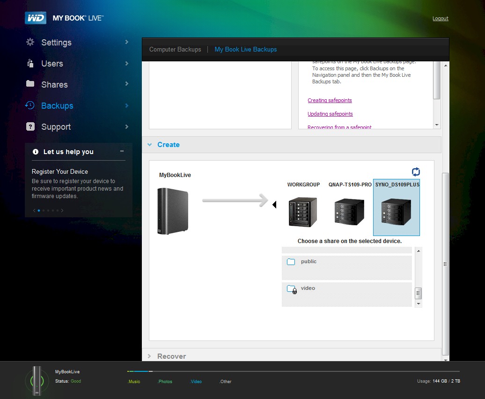This screenshot has width=485, height=399.
Task: Click the Backups clock icon
Action: point(29,105)
